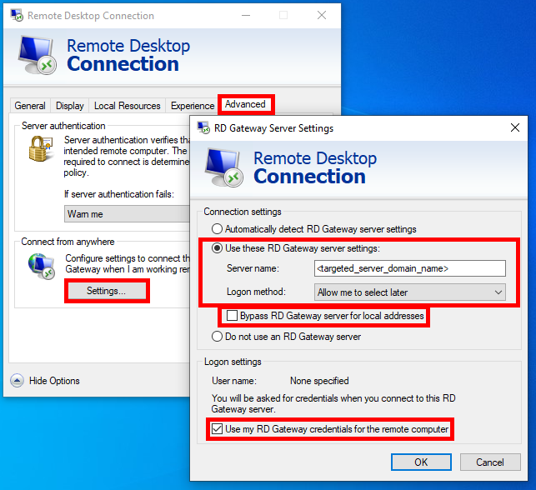This screenshot has width=536, height=490.
Task: Click the Server name input field
Action: point(410,268)
